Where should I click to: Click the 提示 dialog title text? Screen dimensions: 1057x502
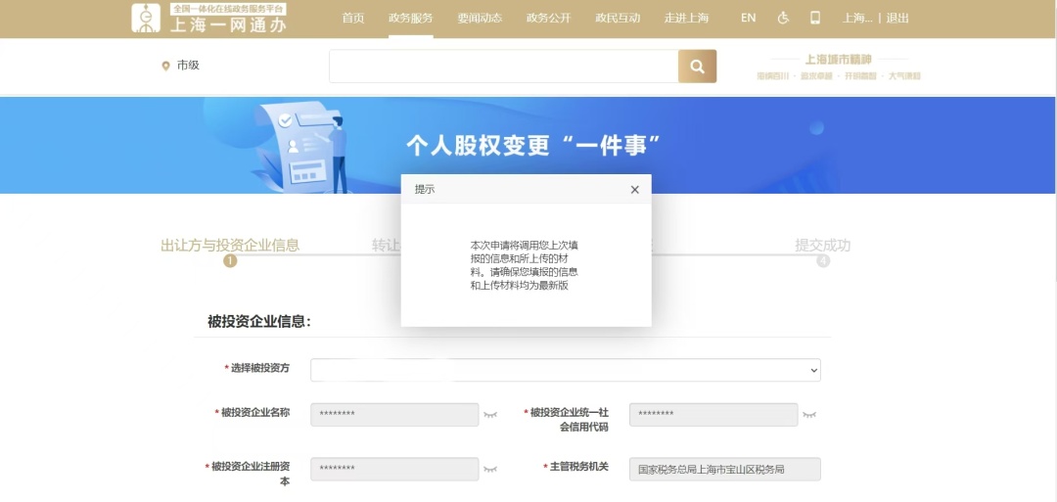425,189
